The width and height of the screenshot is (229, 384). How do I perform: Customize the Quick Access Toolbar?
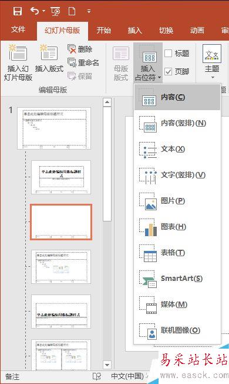(x=89, y=11)
